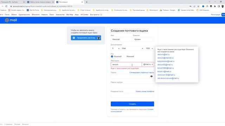Select the Мужской gender radio button

pyautogui.click(x=112, y=56)
